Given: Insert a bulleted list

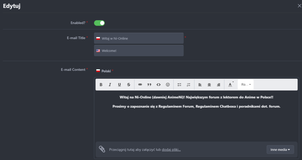Looking at the screenshot, I should [179, 85].
